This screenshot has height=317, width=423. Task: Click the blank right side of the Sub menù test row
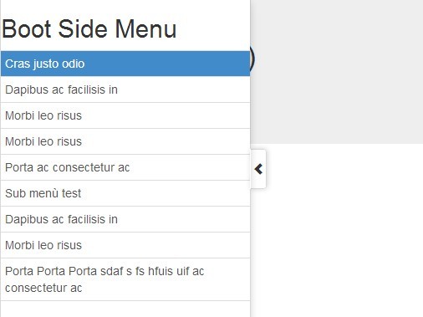click(x=166, y=193)
